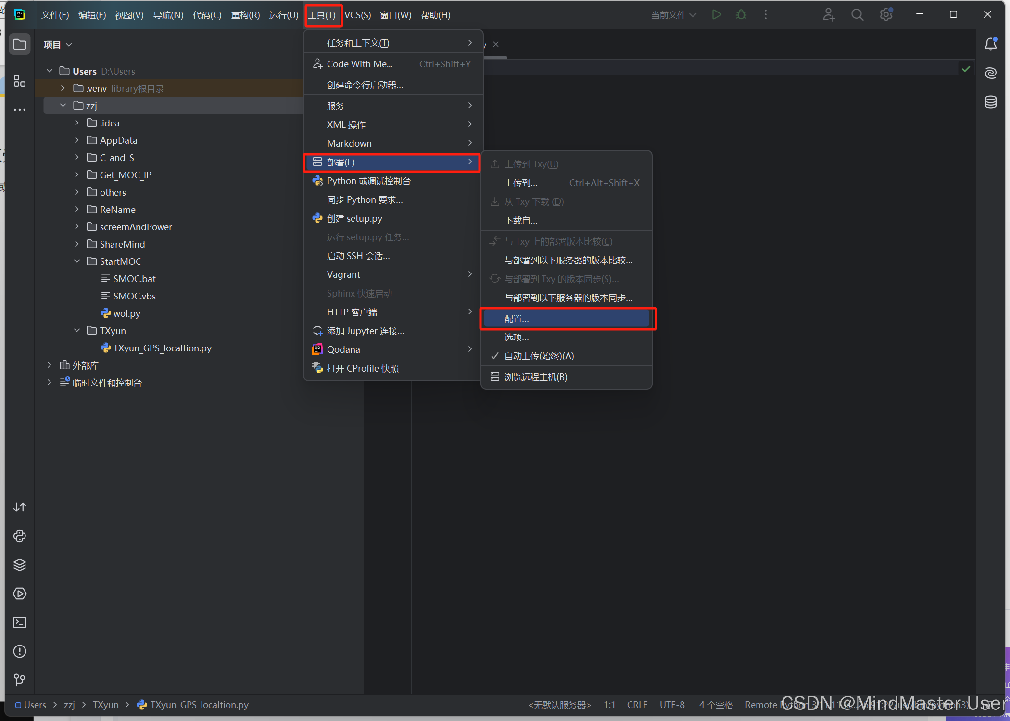Open the Structure tool window icon
Viewport: 1010px width, 721px height.
coord(20,81)
